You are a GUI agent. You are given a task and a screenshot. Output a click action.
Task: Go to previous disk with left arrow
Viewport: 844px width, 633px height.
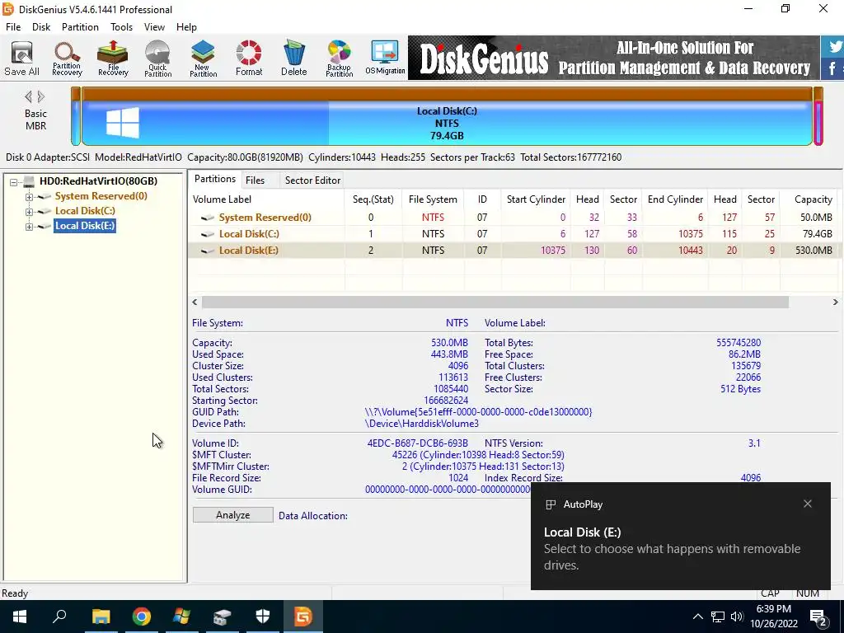[29, 97]
